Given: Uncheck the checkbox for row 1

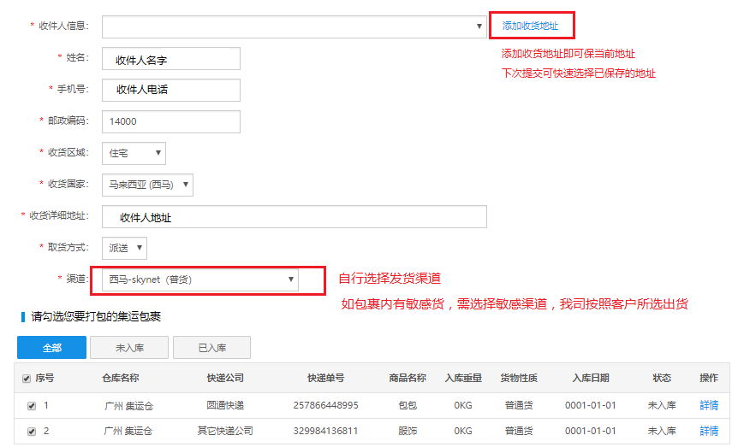Looking at the screenshot, I should 32,405.
